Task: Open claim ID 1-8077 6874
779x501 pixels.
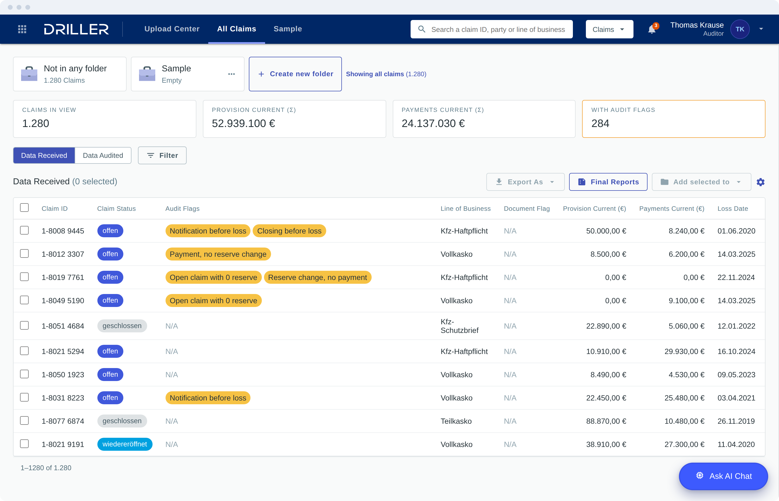Action: click(x=63, y=421)
